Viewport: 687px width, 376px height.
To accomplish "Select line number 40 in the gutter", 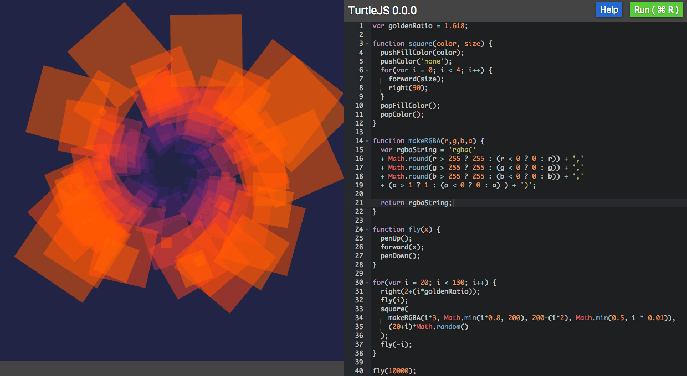I will [x=360, y=371].
